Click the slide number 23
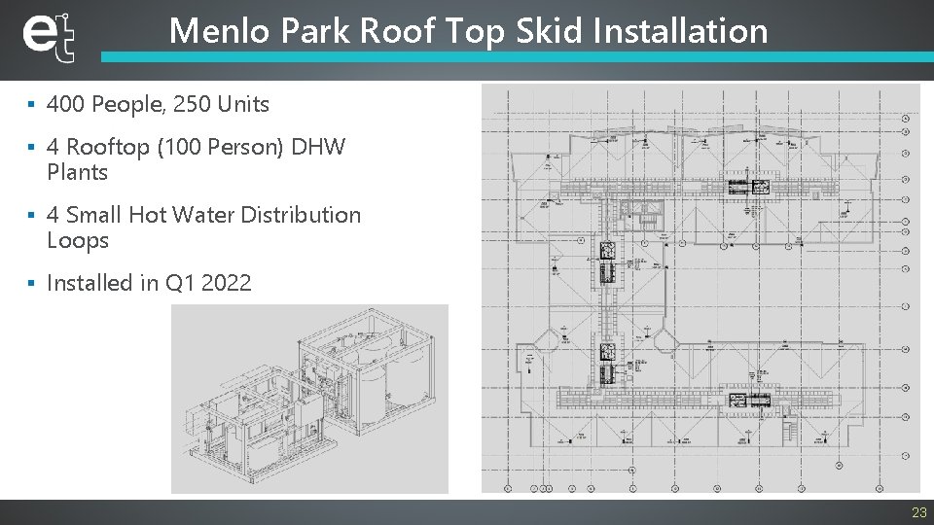Viewport: 934px width, 525px height. [919, 512]
